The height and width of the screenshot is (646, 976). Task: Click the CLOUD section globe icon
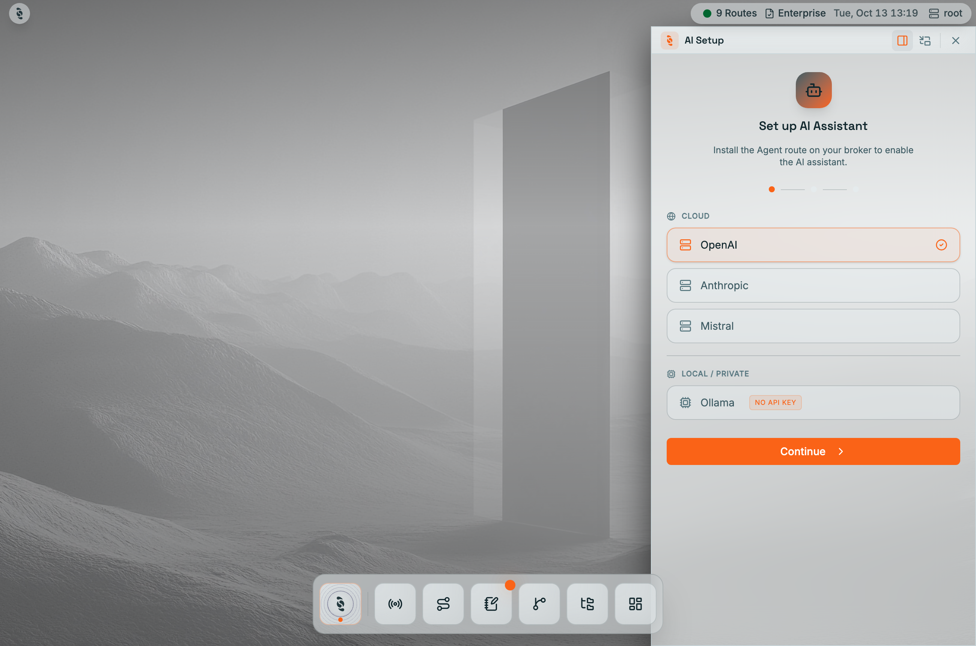pyautogui.click(x=671, y=216)
